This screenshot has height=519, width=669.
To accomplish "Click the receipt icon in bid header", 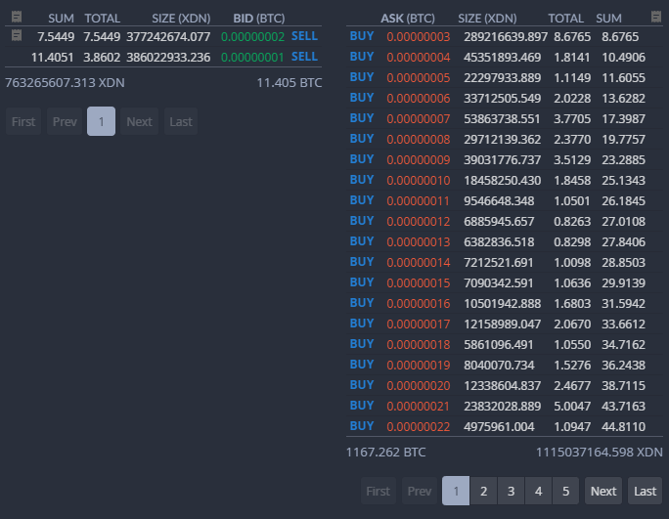I will [17, 17].
